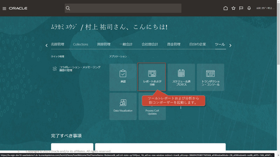Screen dimensions: 280x157
Task: Show previous tabs with left arrow
Action: click(x=47, y=45)
